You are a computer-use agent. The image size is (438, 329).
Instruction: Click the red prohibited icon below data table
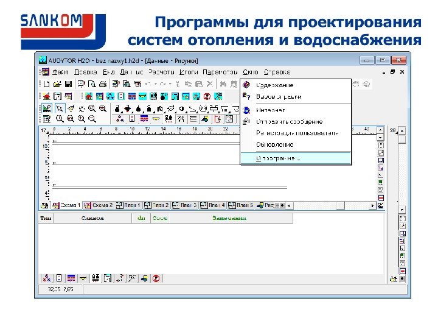156,278
